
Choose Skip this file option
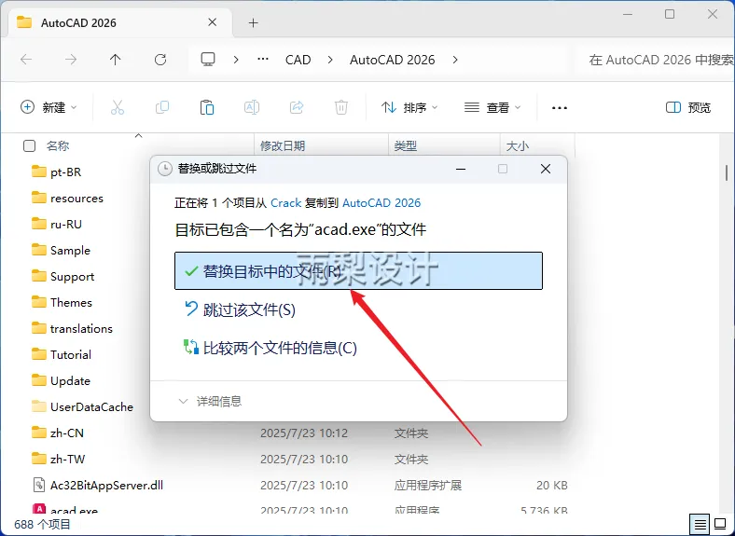pos(240,309)
